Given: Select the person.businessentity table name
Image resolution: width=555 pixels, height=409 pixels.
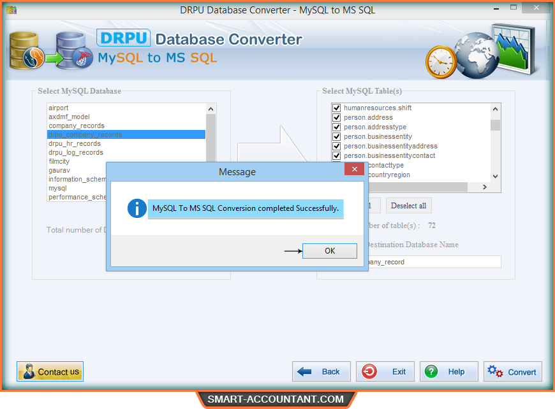Looking at the screenshot, I should click(x=378, y=136).
